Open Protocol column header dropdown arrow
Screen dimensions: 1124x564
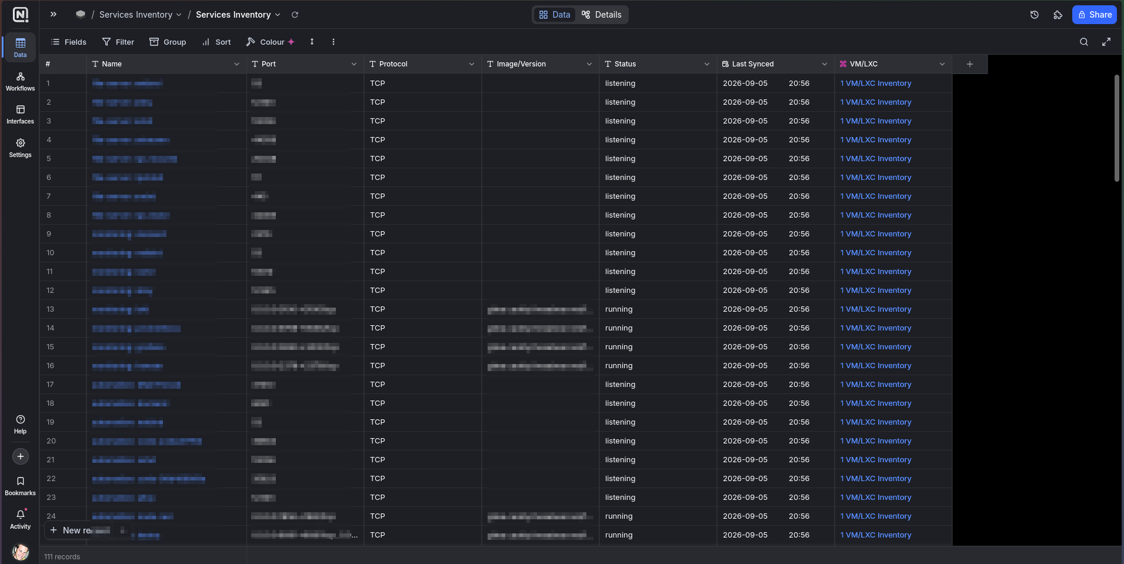472,64
